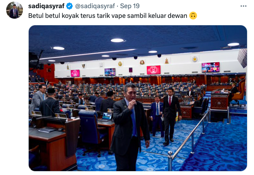Click the small pink hourglass screen at left
This screenshot has width=254, height=175.
coord(75,73)
